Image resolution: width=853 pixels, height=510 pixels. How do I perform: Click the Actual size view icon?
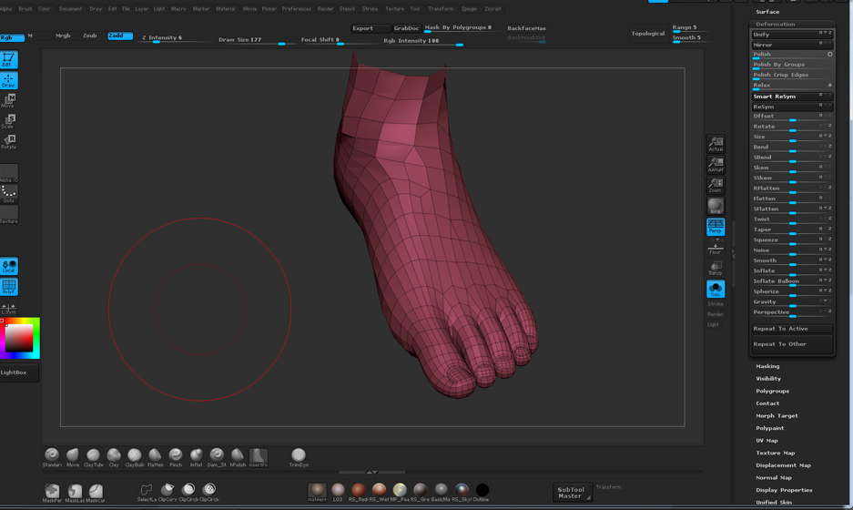(716, 144)
